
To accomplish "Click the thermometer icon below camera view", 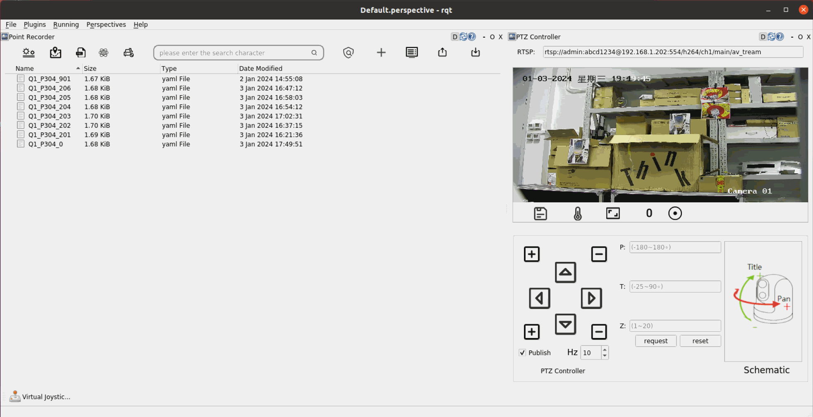I will pyautogui.click(x=578, y=213).
